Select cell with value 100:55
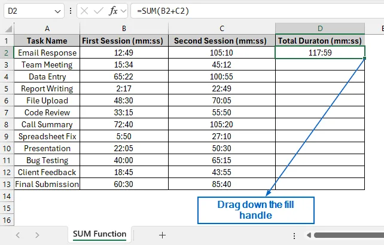384x245 pixels. (222, 76)
